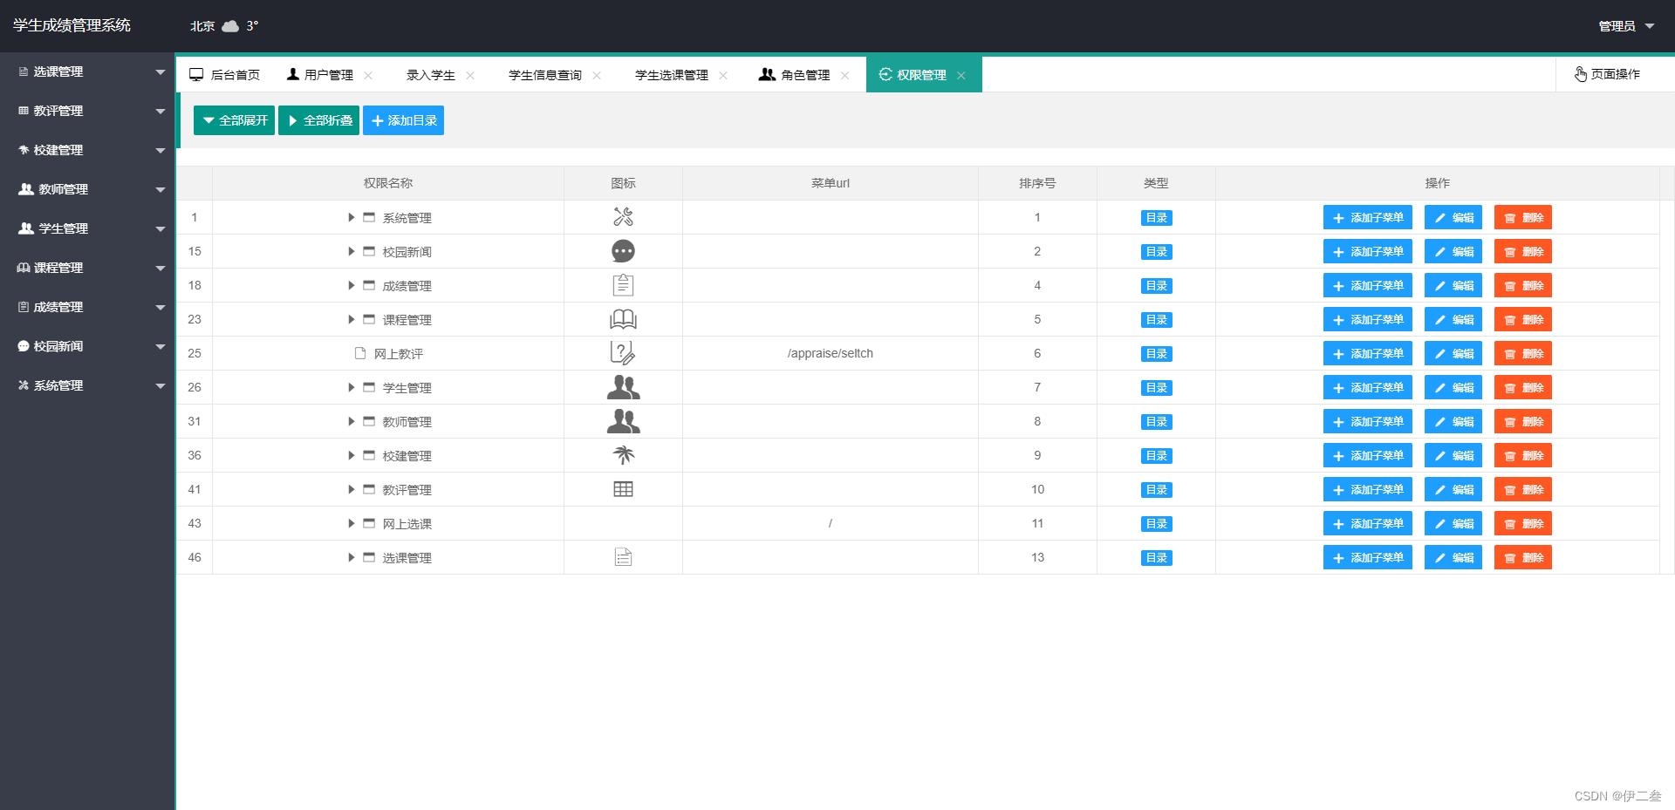The image size is (1675, 810).
Task: Expand the 校建管理 tree row
Action: click(351, 455)
